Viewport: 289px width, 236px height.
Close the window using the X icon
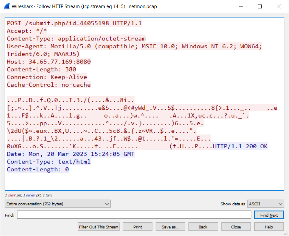click(279, 6)
